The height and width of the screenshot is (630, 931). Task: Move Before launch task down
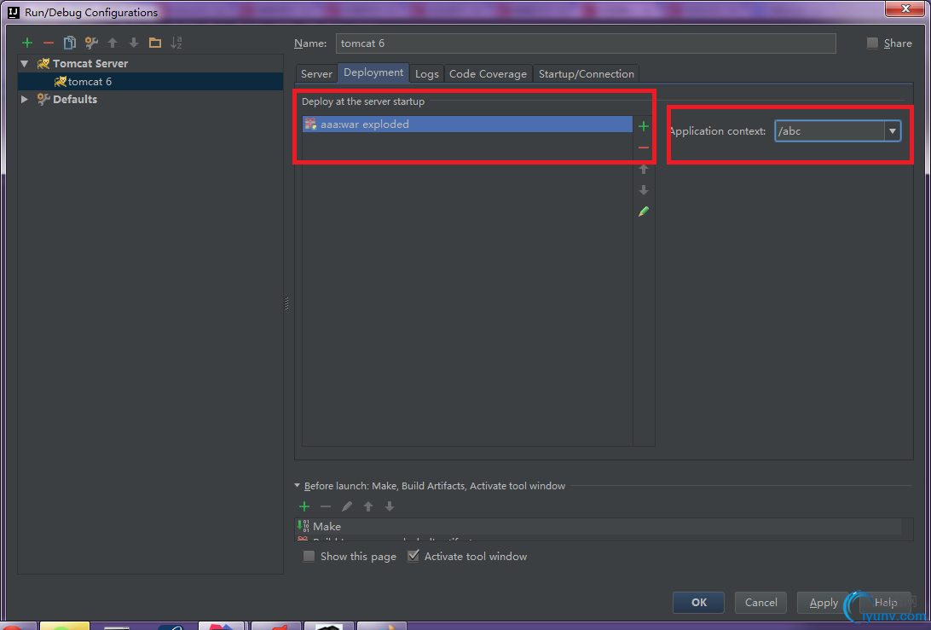coord(390,506)
